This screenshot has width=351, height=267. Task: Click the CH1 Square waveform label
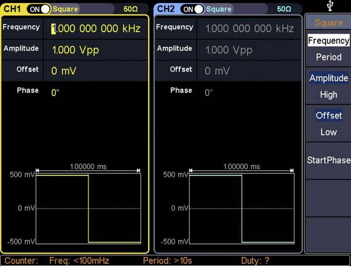(x=65, y=9)
